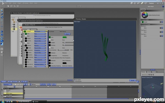Switch to Carrara taskbar button

coord(39,102)
